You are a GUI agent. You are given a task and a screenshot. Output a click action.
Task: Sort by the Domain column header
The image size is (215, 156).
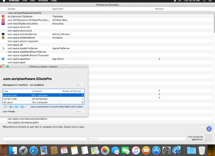pyautogui.click(x=29, y=9)
